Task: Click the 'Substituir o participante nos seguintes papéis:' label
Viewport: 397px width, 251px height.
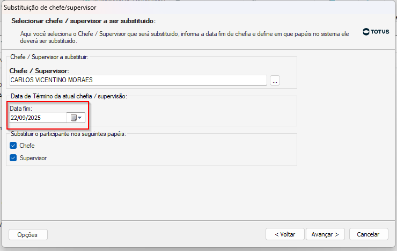Action: [x=68, y=134]
